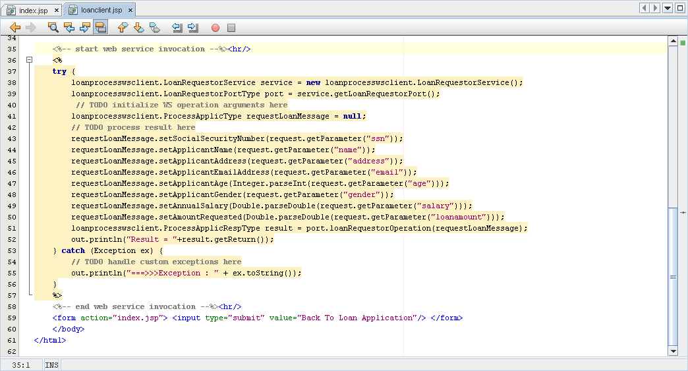This screenshot has width=688, height=371.
Task: Click the "loanamount" string on line 50
Action: pos(459,217)
